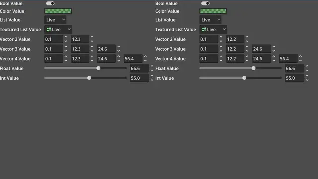Increment right Float Value stepper
Image resolution: width=318 pixels, height=179 pixels.
pyautogui.click(x=307, y=66)
